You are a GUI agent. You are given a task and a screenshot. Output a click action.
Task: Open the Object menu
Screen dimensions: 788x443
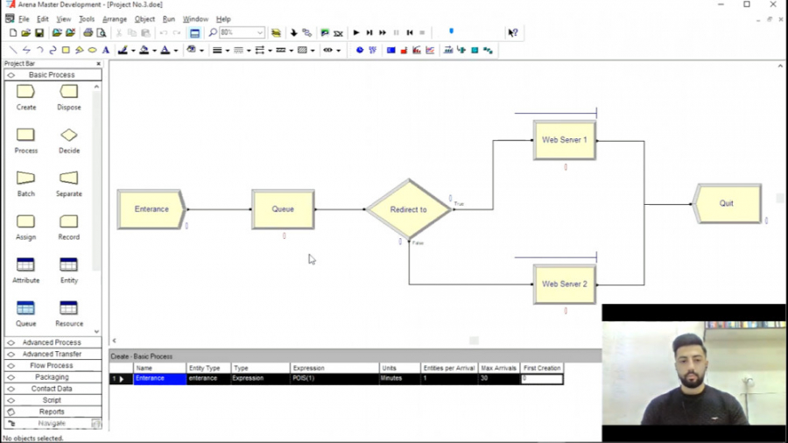click(144, 19)
